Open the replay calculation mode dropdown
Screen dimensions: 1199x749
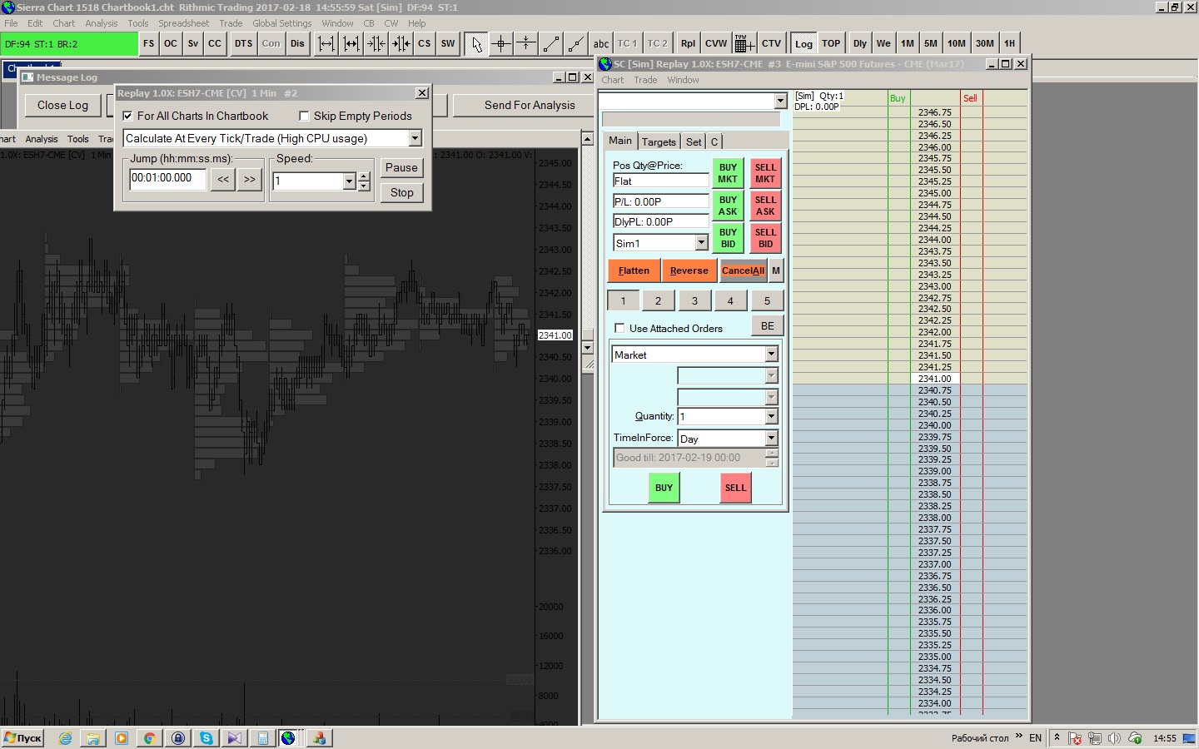(x=415, y=138)
